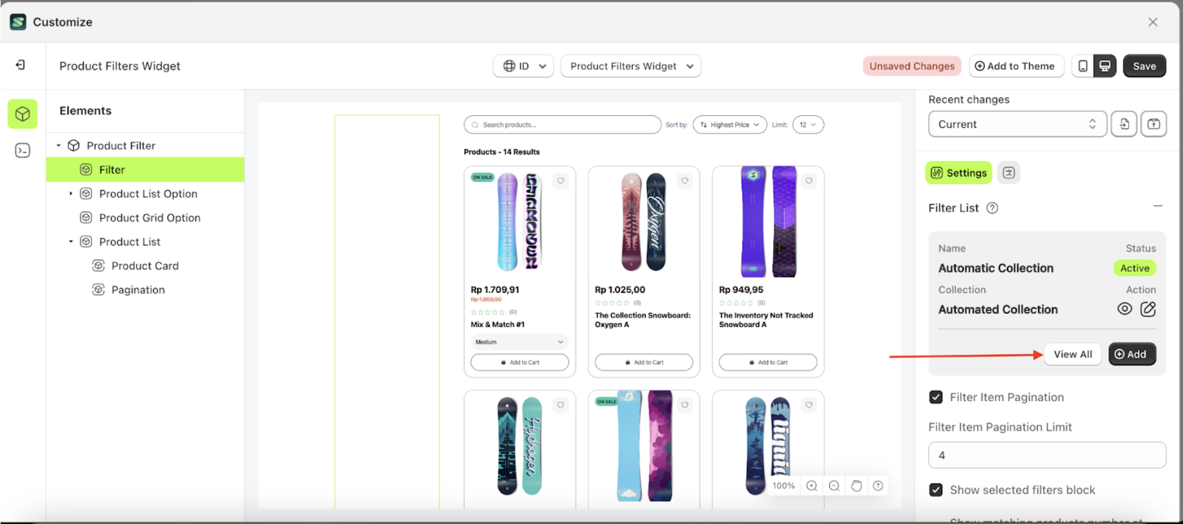The image size is (1183, 524).
Task: Add Inventory Not Tracked Snowboard to cart
Action: (x=768, y=363)
